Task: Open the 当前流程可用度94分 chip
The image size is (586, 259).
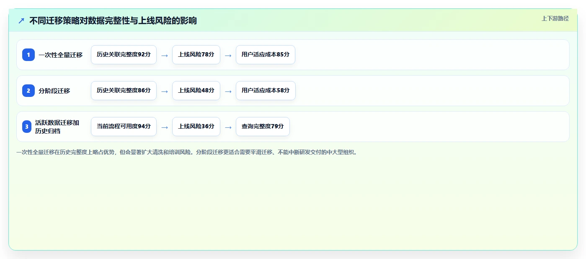Action: click(124, 127)
